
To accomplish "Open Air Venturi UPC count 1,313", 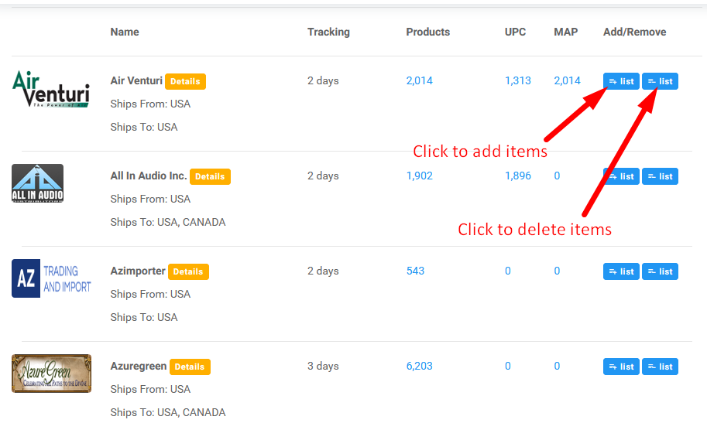I will 517,80.
